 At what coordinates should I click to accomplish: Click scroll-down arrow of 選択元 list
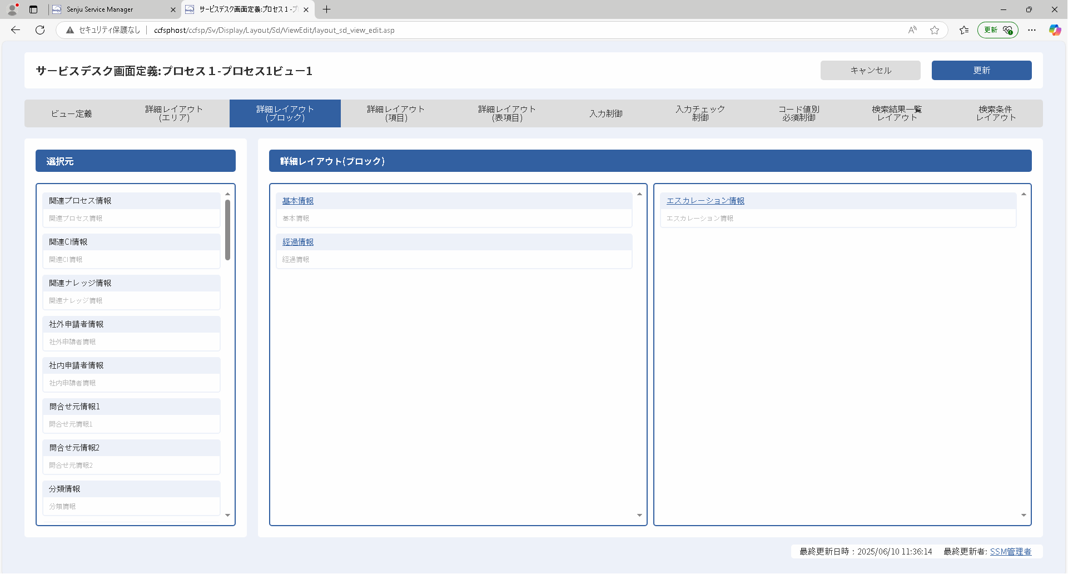(227, 515)
